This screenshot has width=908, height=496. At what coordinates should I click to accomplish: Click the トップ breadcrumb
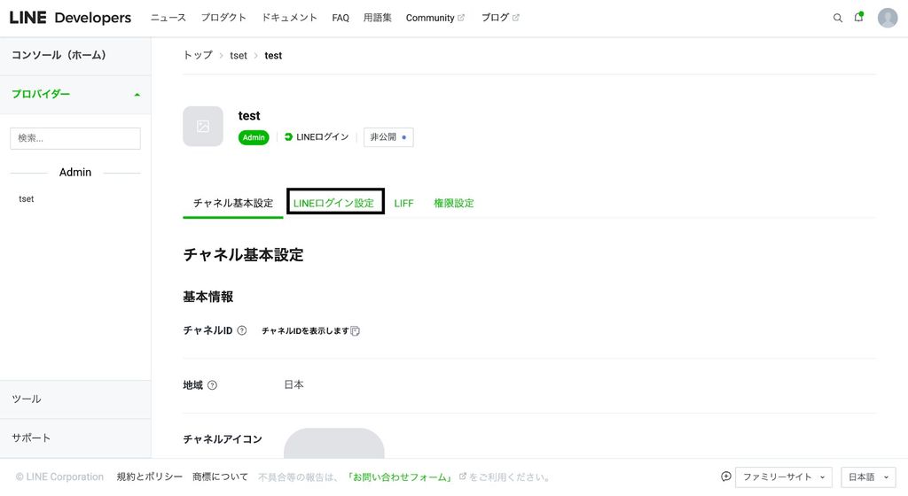click(x=198, y=56)
